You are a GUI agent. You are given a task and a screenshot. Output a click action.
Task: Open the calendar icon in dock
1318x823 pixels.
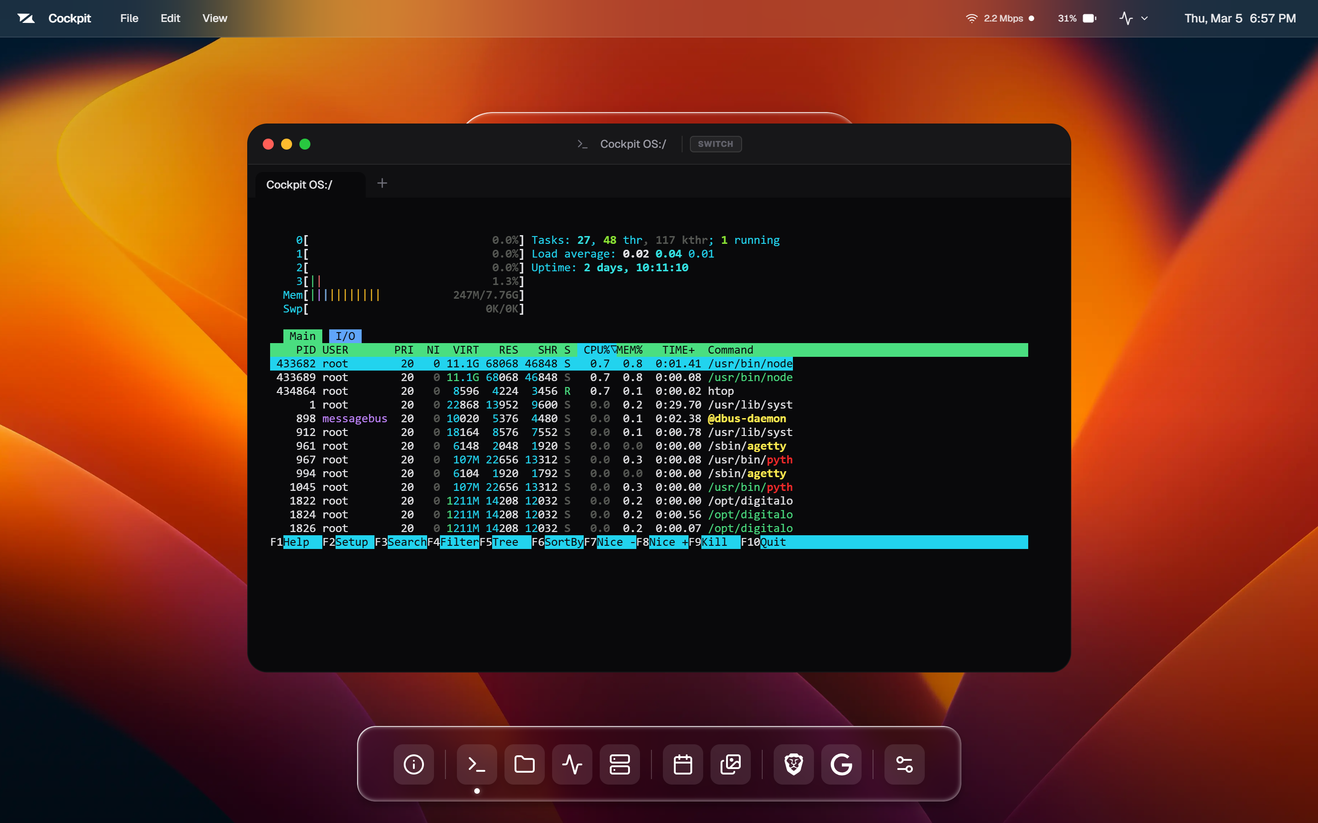[x=683, y=764]
